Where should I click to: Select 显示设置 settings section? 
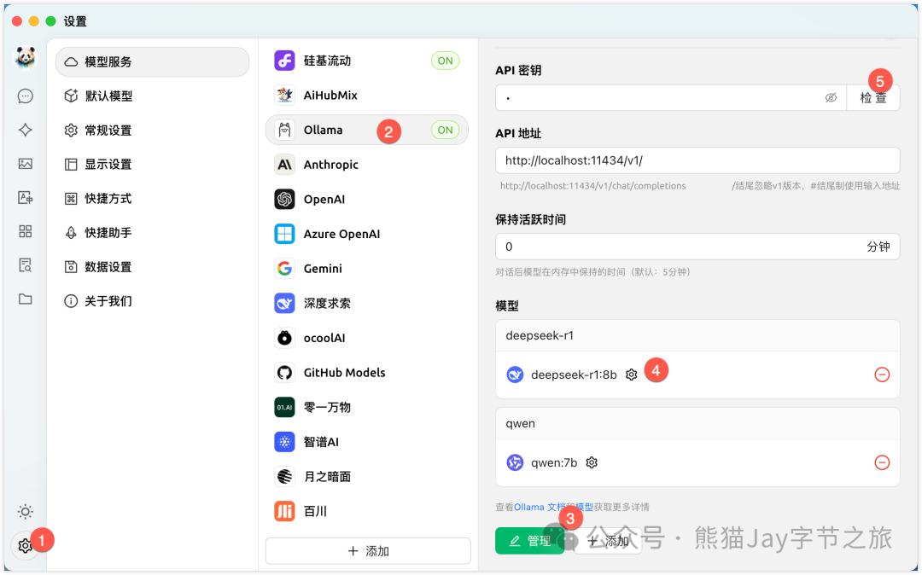coord(152,165)
